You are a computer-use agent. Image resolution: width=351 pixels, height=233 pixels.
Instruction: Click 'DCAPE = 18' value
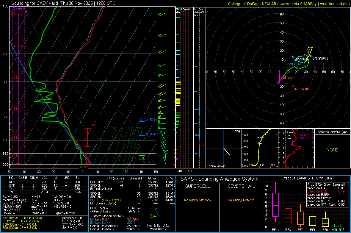click(x=12, y=210)
